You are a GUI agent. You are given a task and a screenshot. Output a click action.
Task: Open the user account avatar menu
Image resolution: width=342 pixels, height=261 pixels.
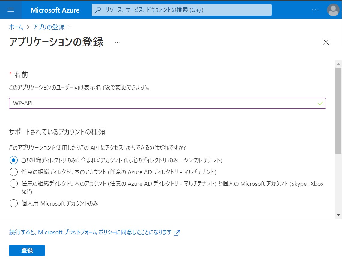tap(333, 10)
